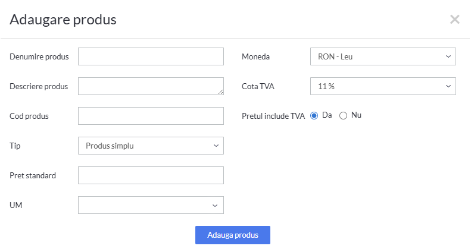Click the Descriere produs label
471x252 pixels.
[39, 87]
